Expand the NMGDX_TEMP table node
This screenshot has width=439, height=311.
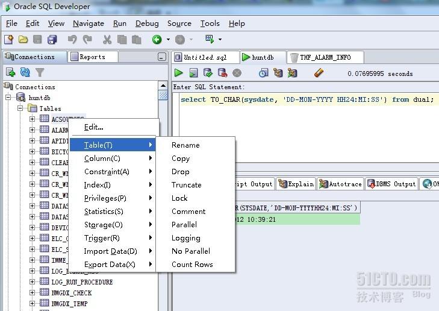pyautogui.click(x=32, y=303)
